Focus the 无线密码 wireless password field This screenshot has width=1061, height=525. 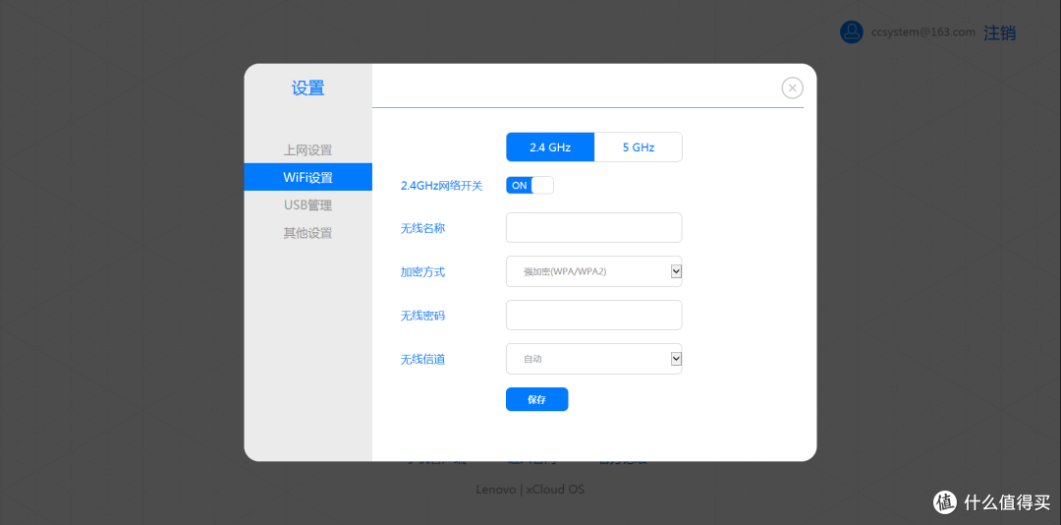[x=594, y=315]
